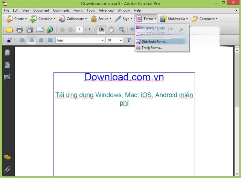Justify text alignment
The width and height of the screenshot is (241, 178).
pos(50,40)
